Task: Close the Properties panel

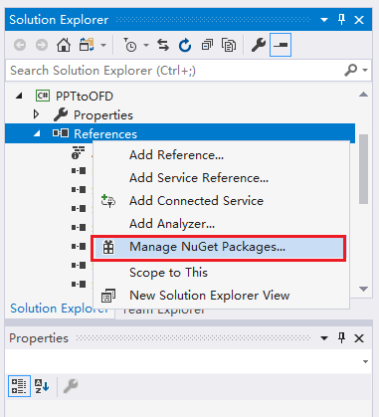Action: 359,338
